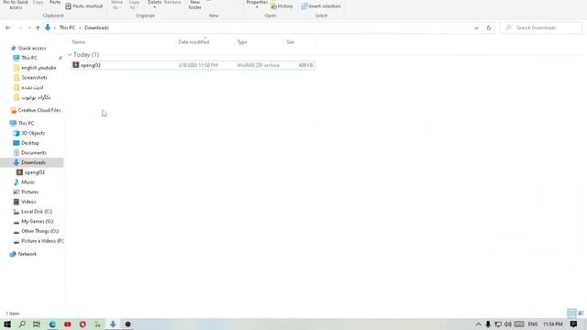
Task: Open Desktop in the navigation pane
Action: [x=30, y=143]
